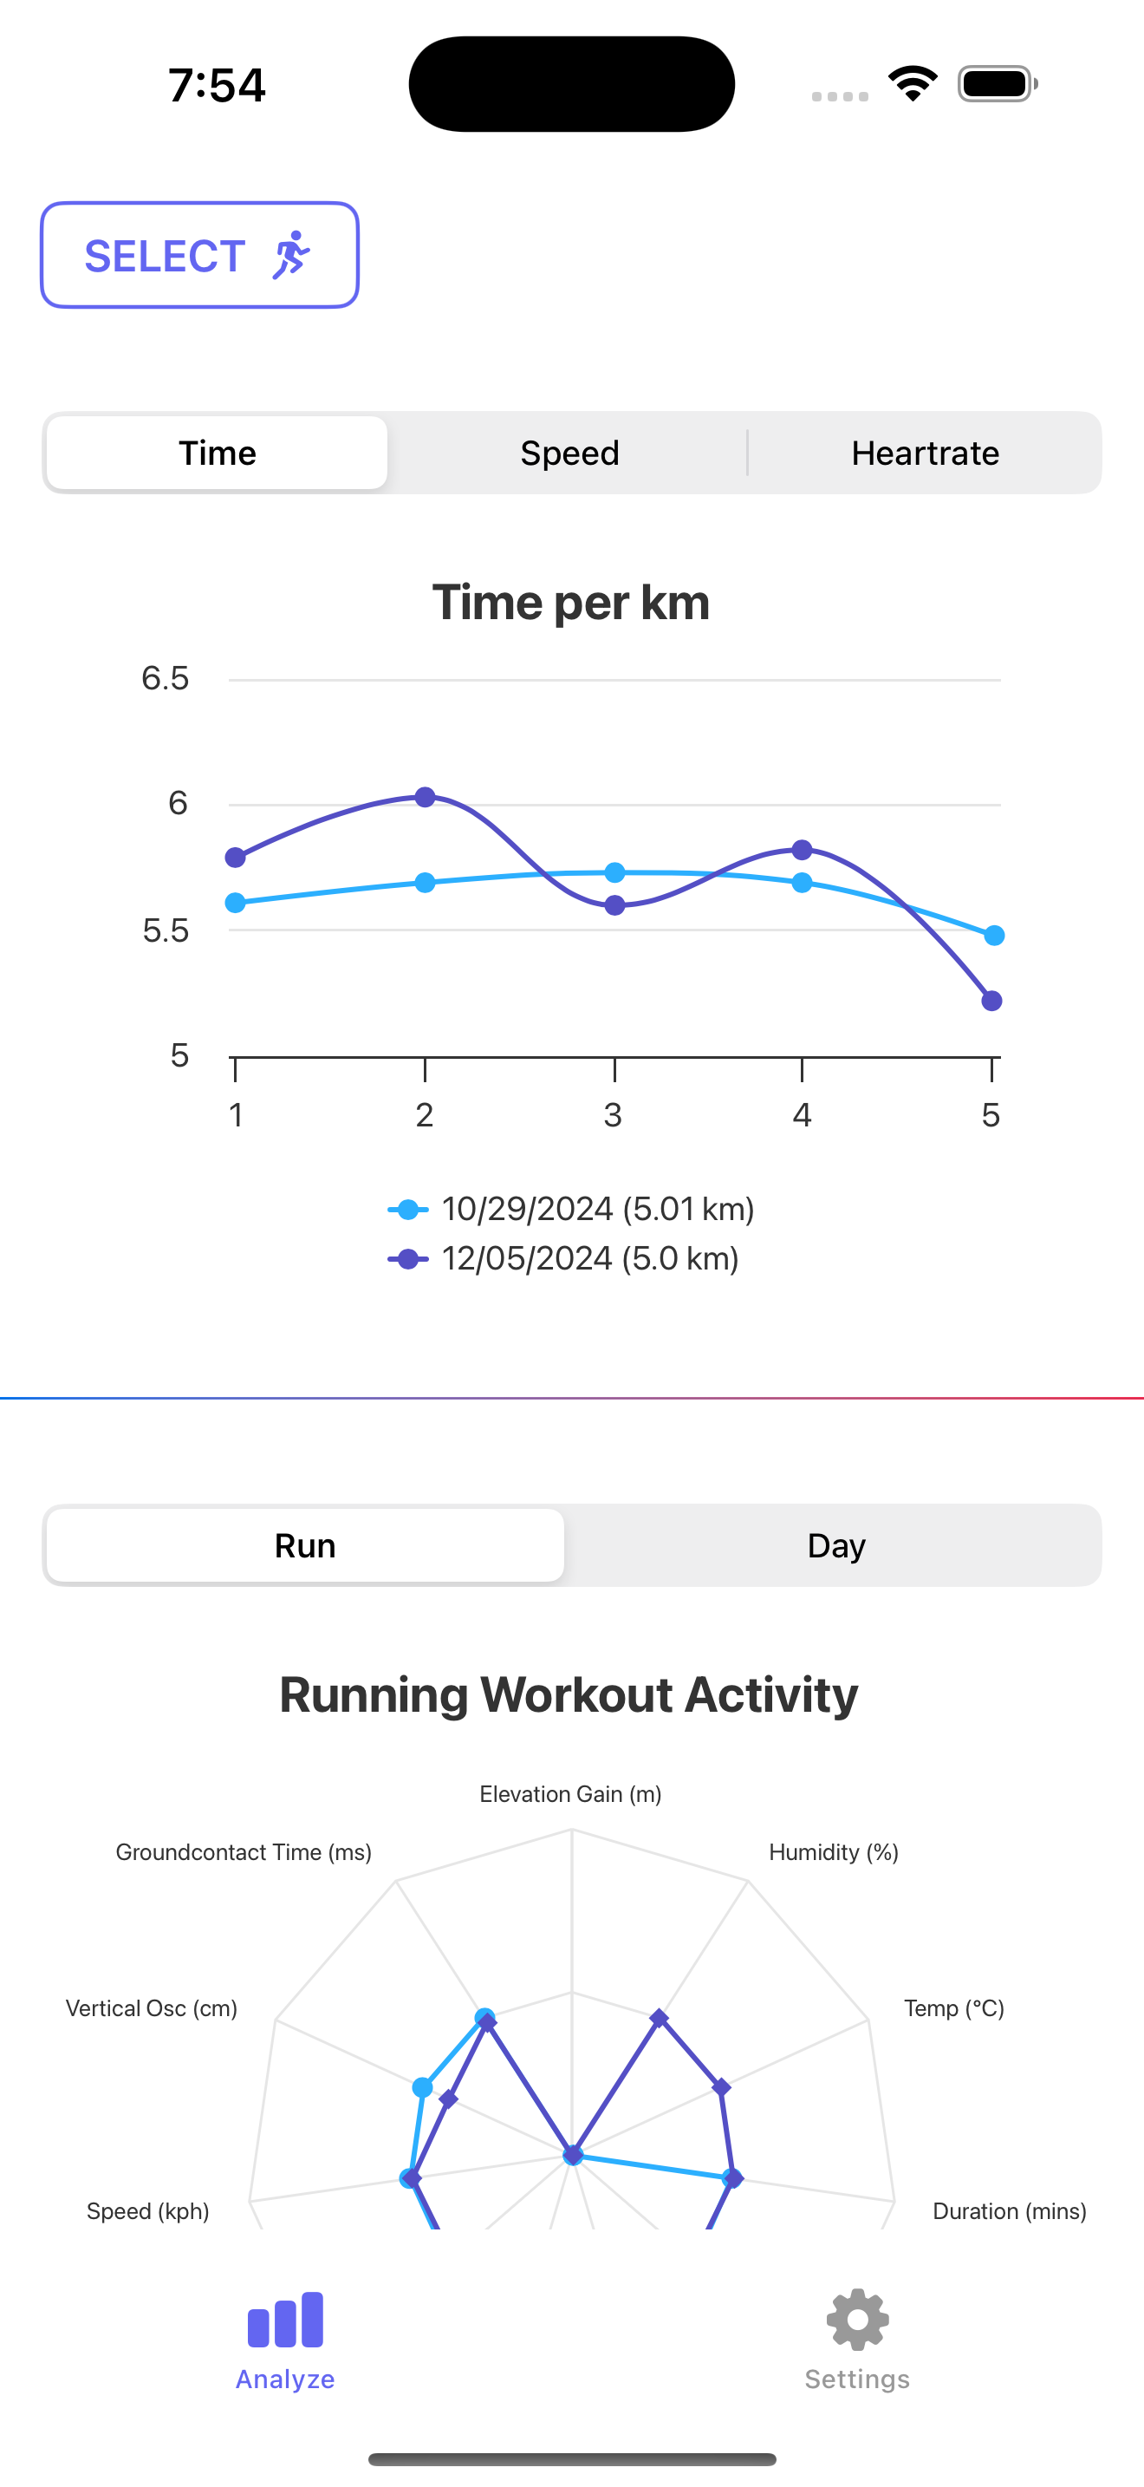
Task: Tap the SELECT workouts button
Action: [x=199, y=255]
